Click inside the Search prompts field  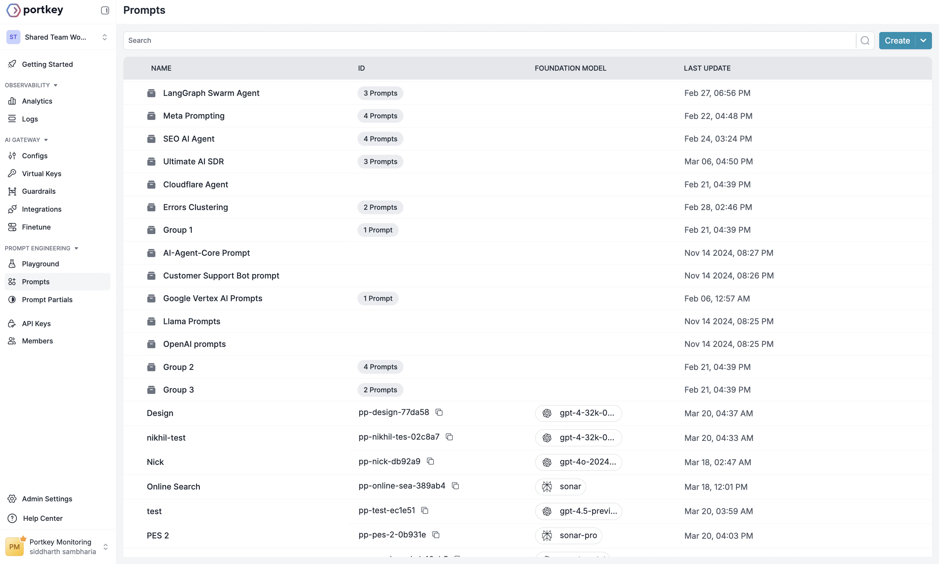click(266, 40)
